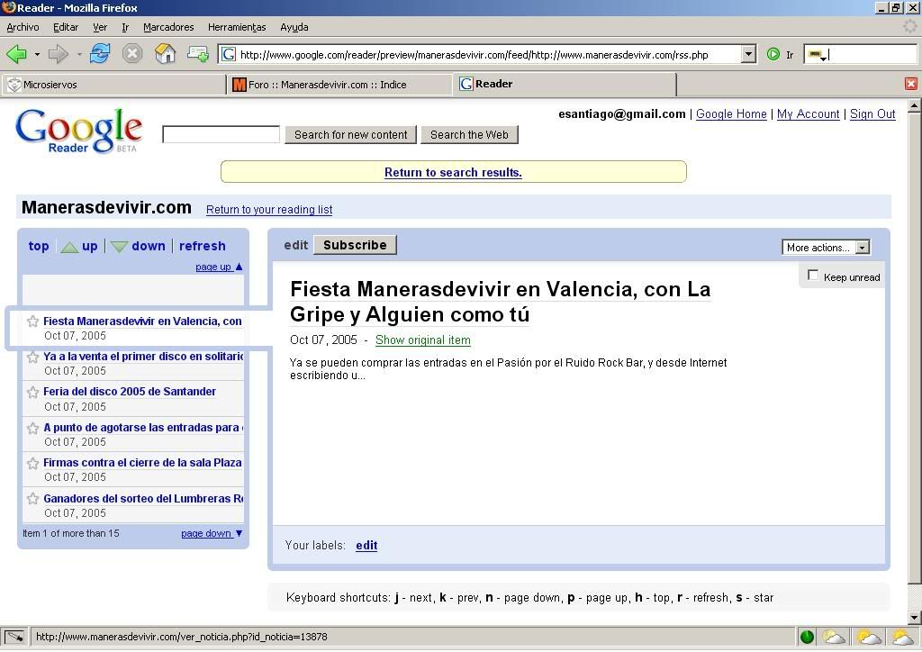
Task: Switch to the Foro Manerasdevivir.com Indice tab
Action: 339,85
